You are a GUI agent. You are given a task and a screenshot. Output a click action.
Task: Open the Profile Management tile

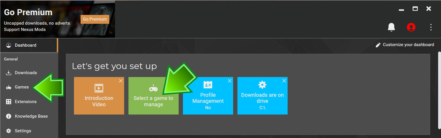tap(208, 96)
